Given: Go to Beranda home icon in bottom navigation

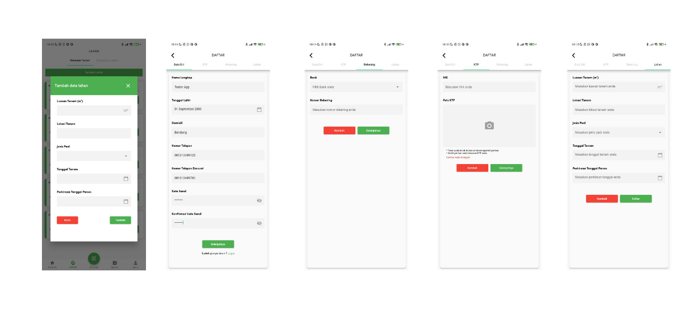Looking at the screenshot, I should tap(53, 264).
